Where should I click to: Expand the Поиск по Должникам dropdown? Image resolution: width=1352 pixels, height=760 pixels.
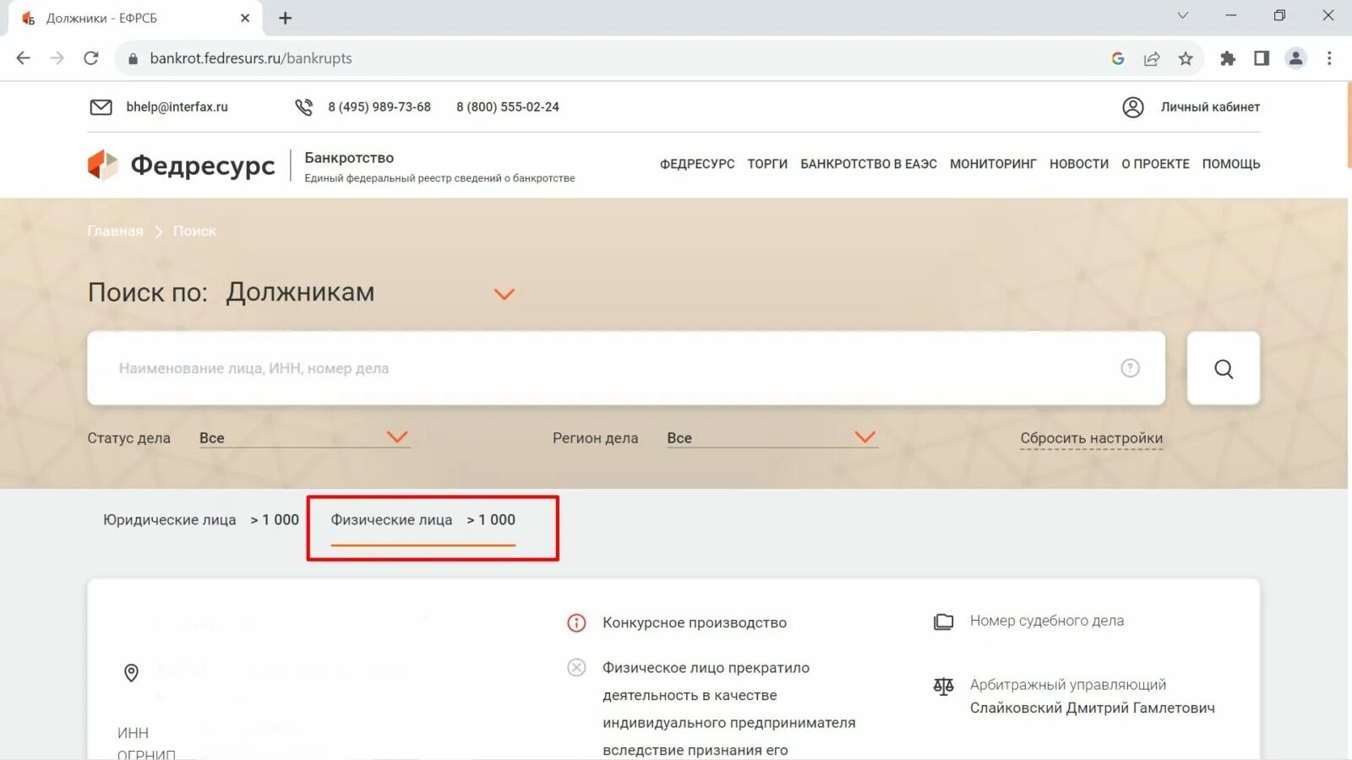click(x=504, y=294)
